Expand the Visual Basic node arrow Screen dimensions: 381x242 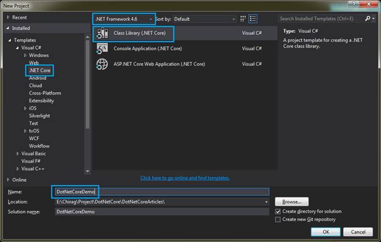click(x=18, y=154)
